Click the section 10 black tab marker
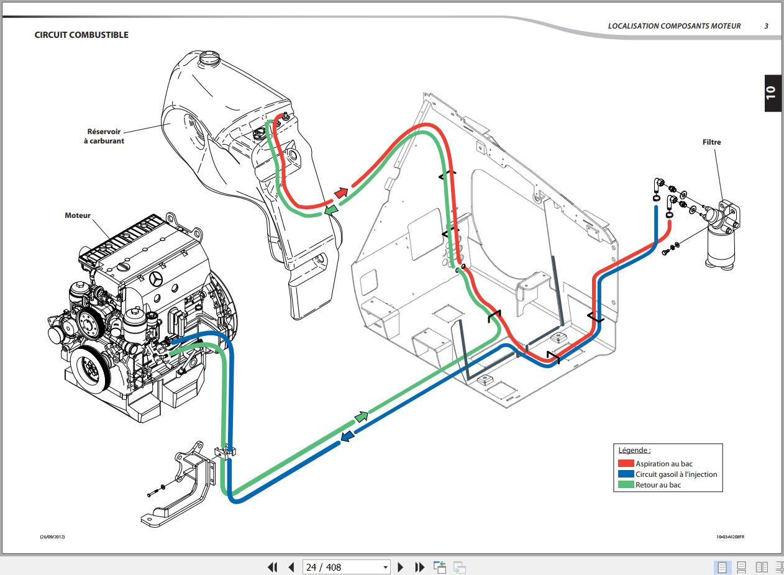 click(772, 93)
